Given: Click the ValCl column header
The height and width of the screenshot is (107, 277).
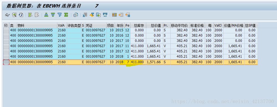Looking at the screenshot, I should (219, 26).
